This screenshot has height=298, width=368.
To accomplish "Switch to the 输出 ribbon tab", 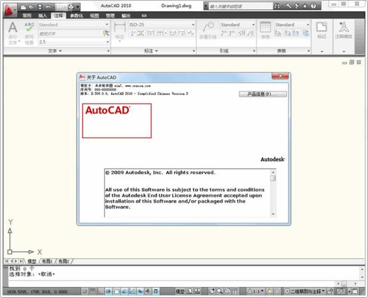I will (x=126, y=16).
